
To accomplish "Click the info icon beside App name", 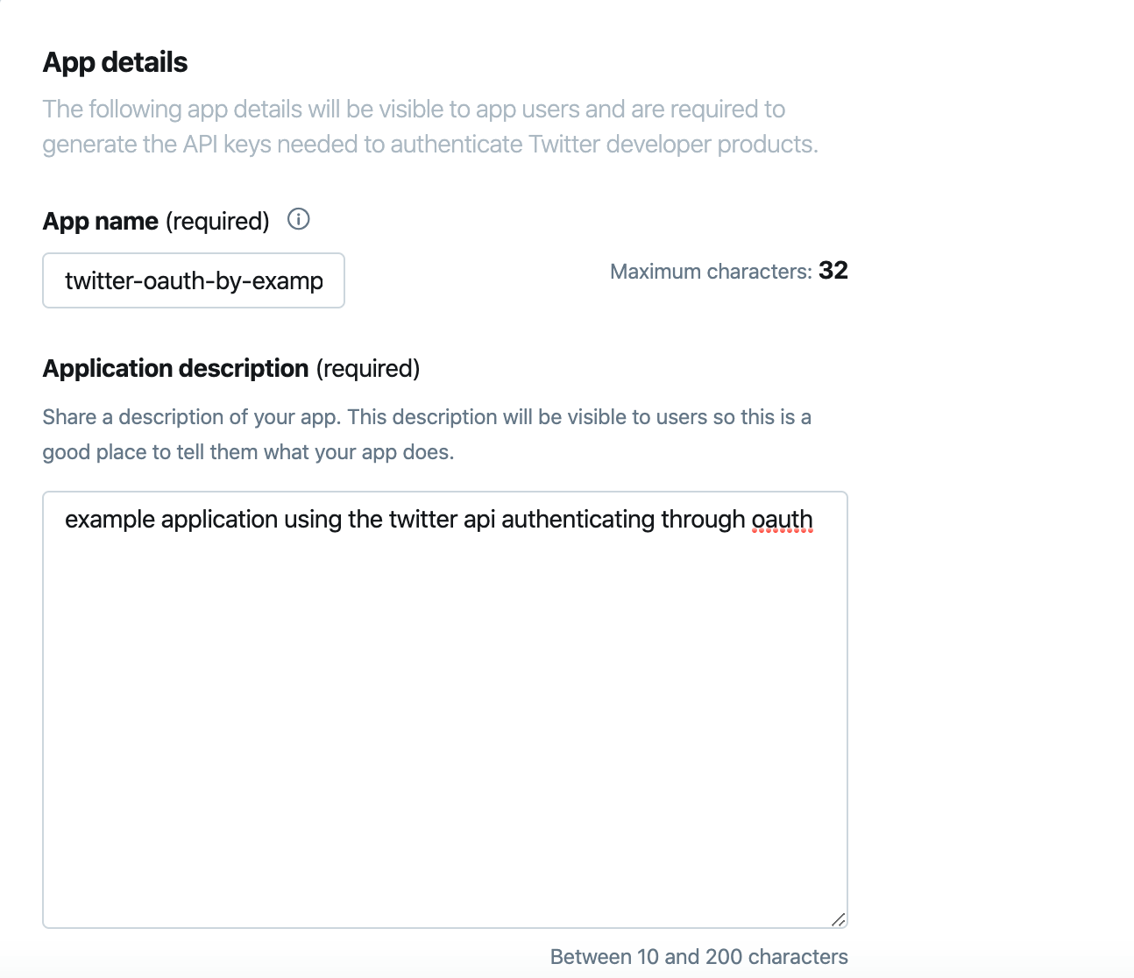I will (x=299, y=220).
